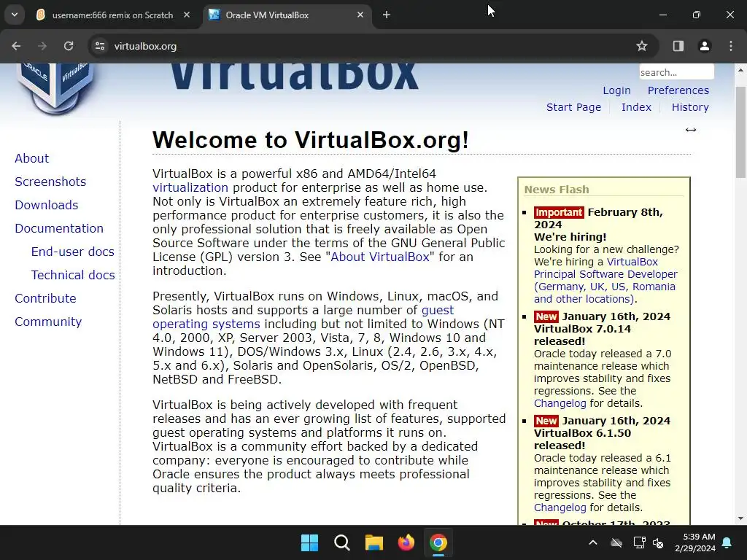This screenshot has width=747, height=560.
Task: Open File Explorer from taskbar
Action: point(374,542)
